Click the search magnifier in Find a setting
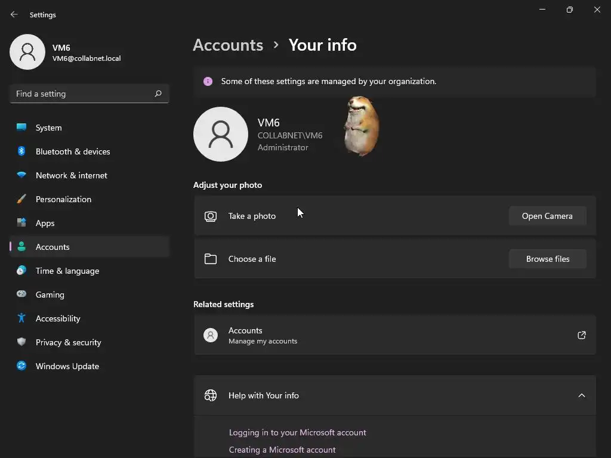The image size is (611, 458). tap(158, 94)
